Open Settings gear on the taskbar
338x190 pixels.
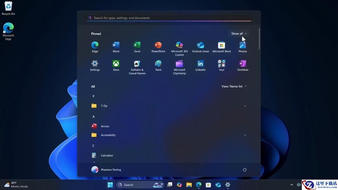(x=228, y=185)
